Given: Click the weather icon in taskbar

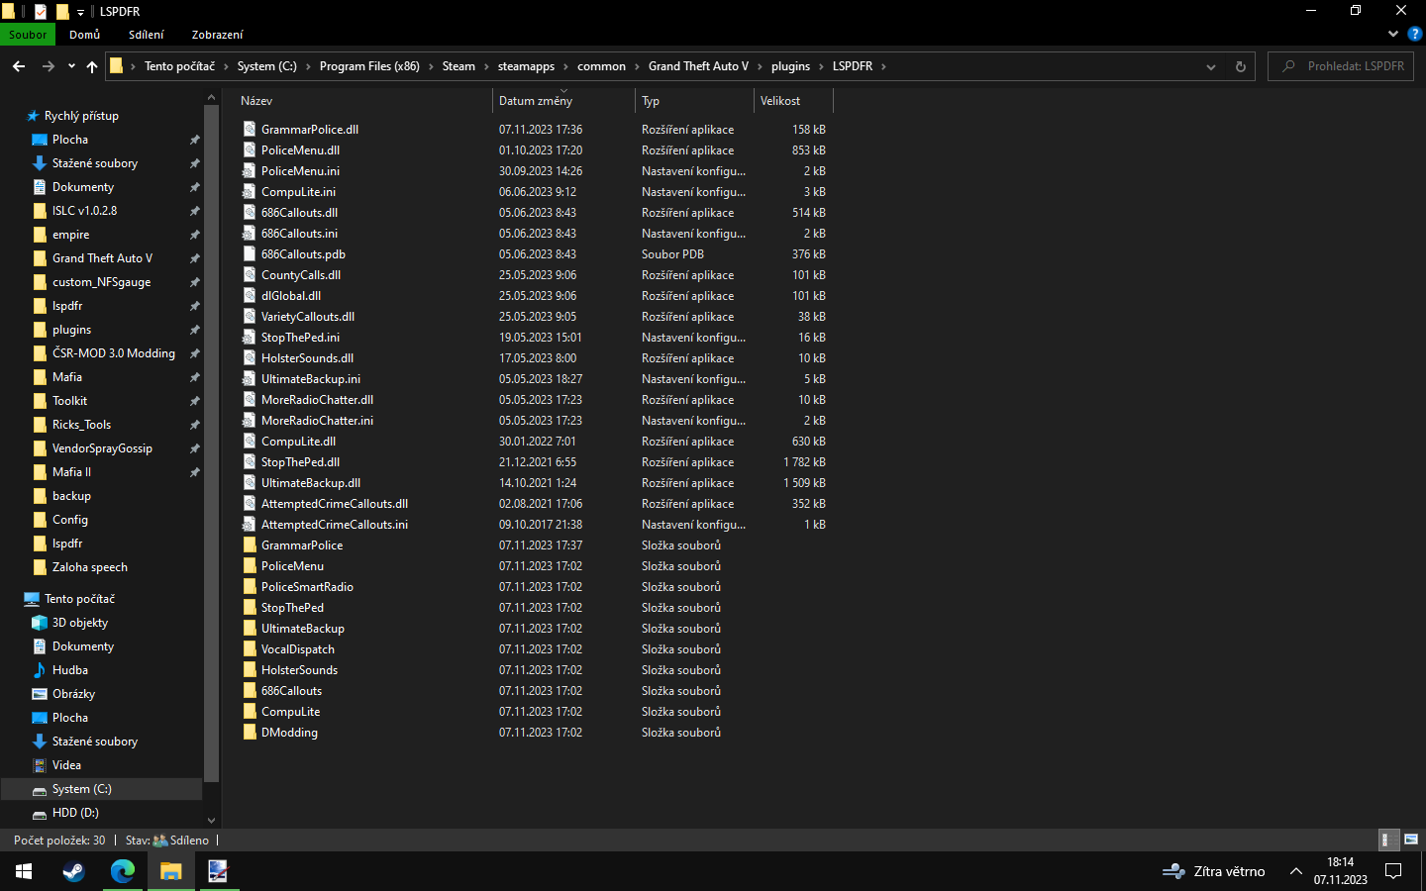Looking at the screenshot, I should pos(1173,871).
